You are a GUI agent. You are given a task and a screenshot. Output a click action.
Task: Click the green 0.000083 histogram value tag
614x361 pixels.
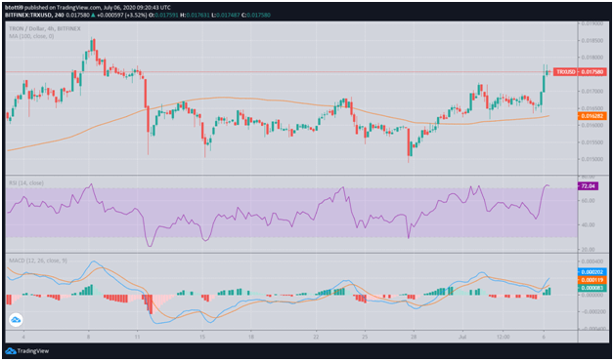point(592,289)
